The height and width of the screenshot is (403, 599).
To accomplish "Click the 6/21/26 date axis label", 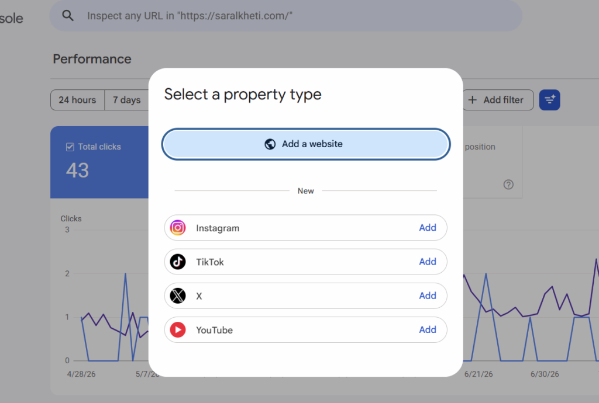I will (x=478, y=374).
